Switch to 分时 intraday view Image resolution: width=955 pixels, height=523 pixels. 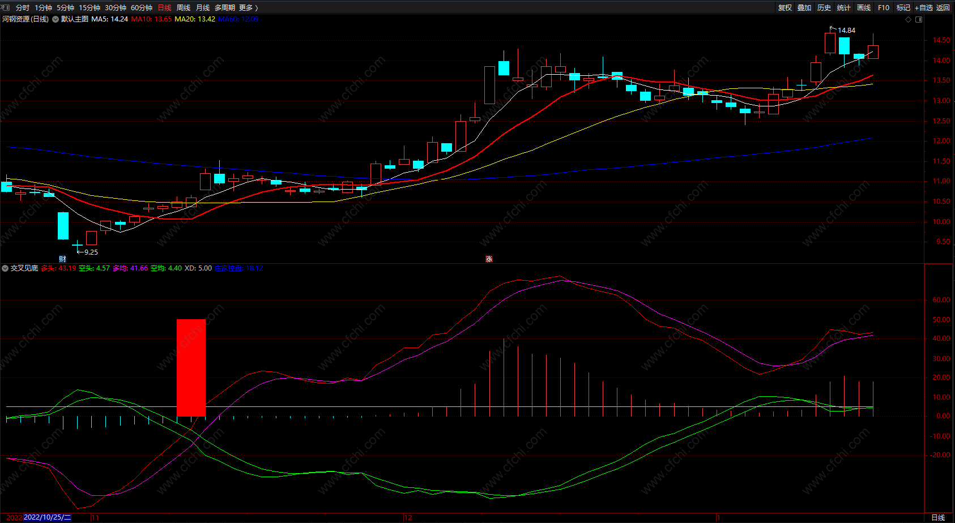pos(23,8)
